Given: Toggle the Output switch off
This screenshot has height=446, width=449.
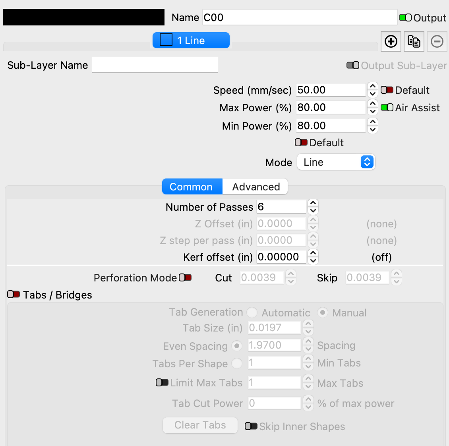Looking at the screenshot, I should tap(405, 18).
